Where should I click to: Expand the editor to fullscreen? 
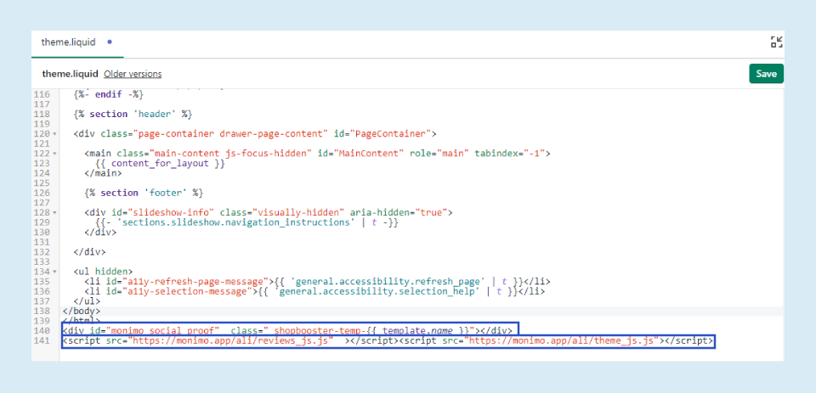[x=776, y=42]
